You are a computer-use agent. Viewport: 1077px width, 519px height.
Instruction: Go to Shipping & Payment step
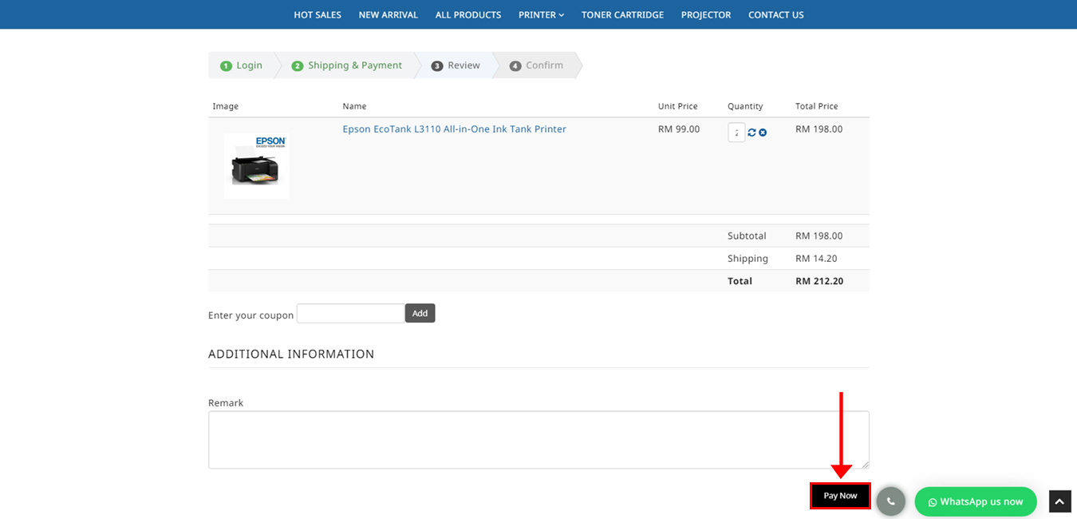pos(347,65)
